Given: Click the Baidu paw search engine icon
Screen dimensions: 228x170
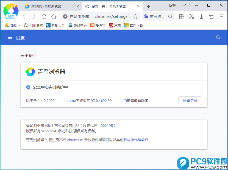Looking at the screenshot, I should click(146, 16).
